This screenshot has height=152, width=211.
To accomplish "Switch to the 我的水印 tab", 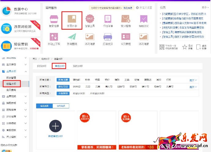I will point(77,66).
